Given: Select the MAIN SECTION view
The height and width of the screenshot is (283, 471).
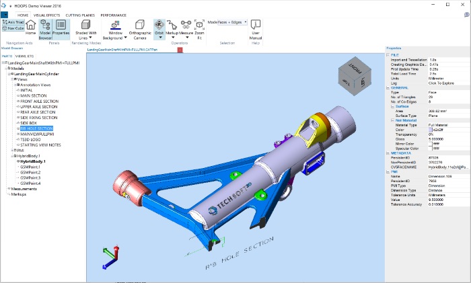Looking at the screenshot, I should tap(34, 95).
